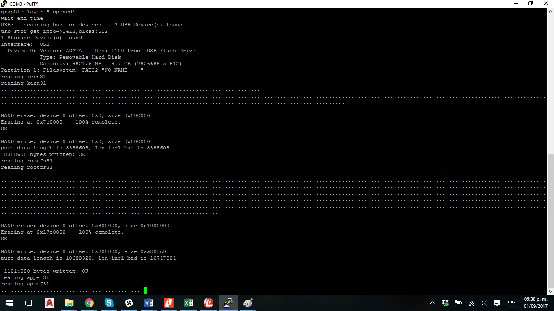
Task: Restore down the PuTTY window
Action: point(530,4)
